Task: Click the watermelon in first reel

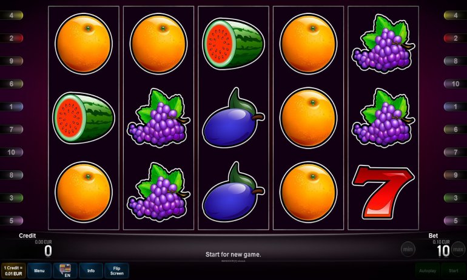Action: (84, 117)
